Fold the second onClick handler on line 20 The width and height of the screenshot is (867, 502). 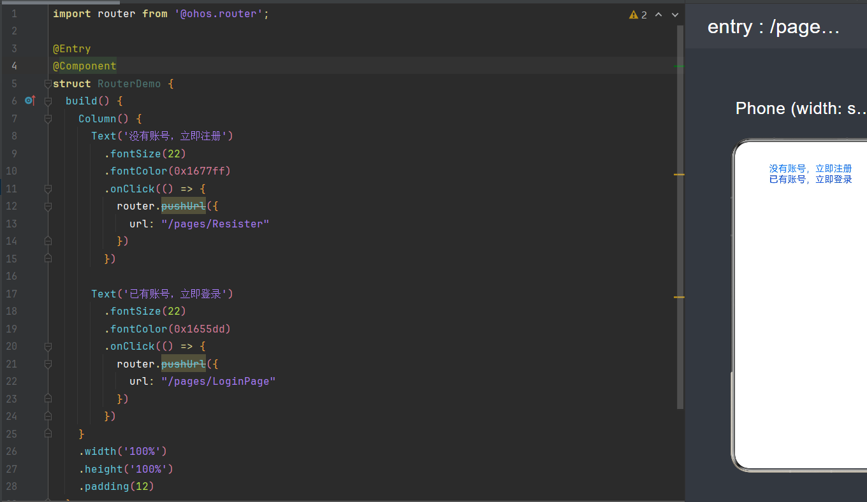[x=48, y=347]
